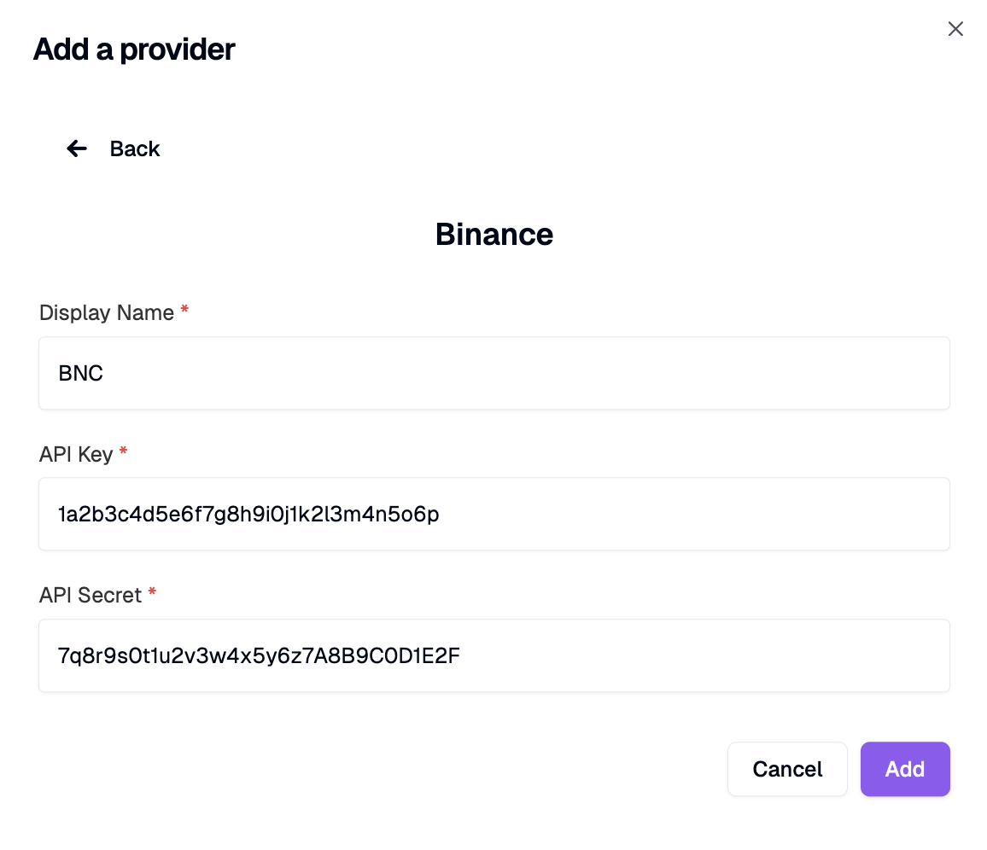Screen dimensions: 987x850
Task: Click the Add a provider title
Action: click(x=134, y=49)
